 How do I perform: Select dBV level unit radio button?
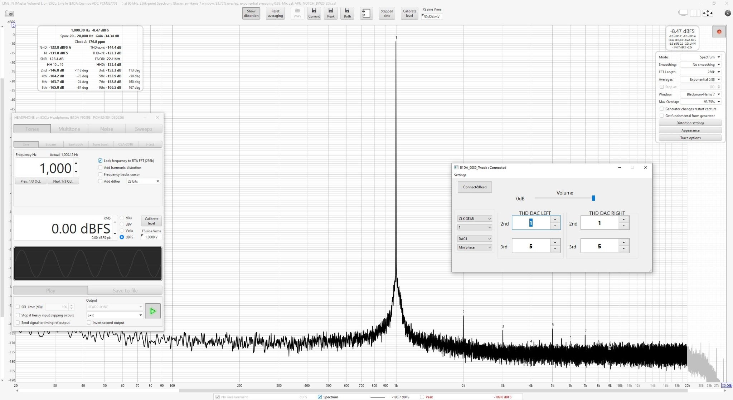122,224
